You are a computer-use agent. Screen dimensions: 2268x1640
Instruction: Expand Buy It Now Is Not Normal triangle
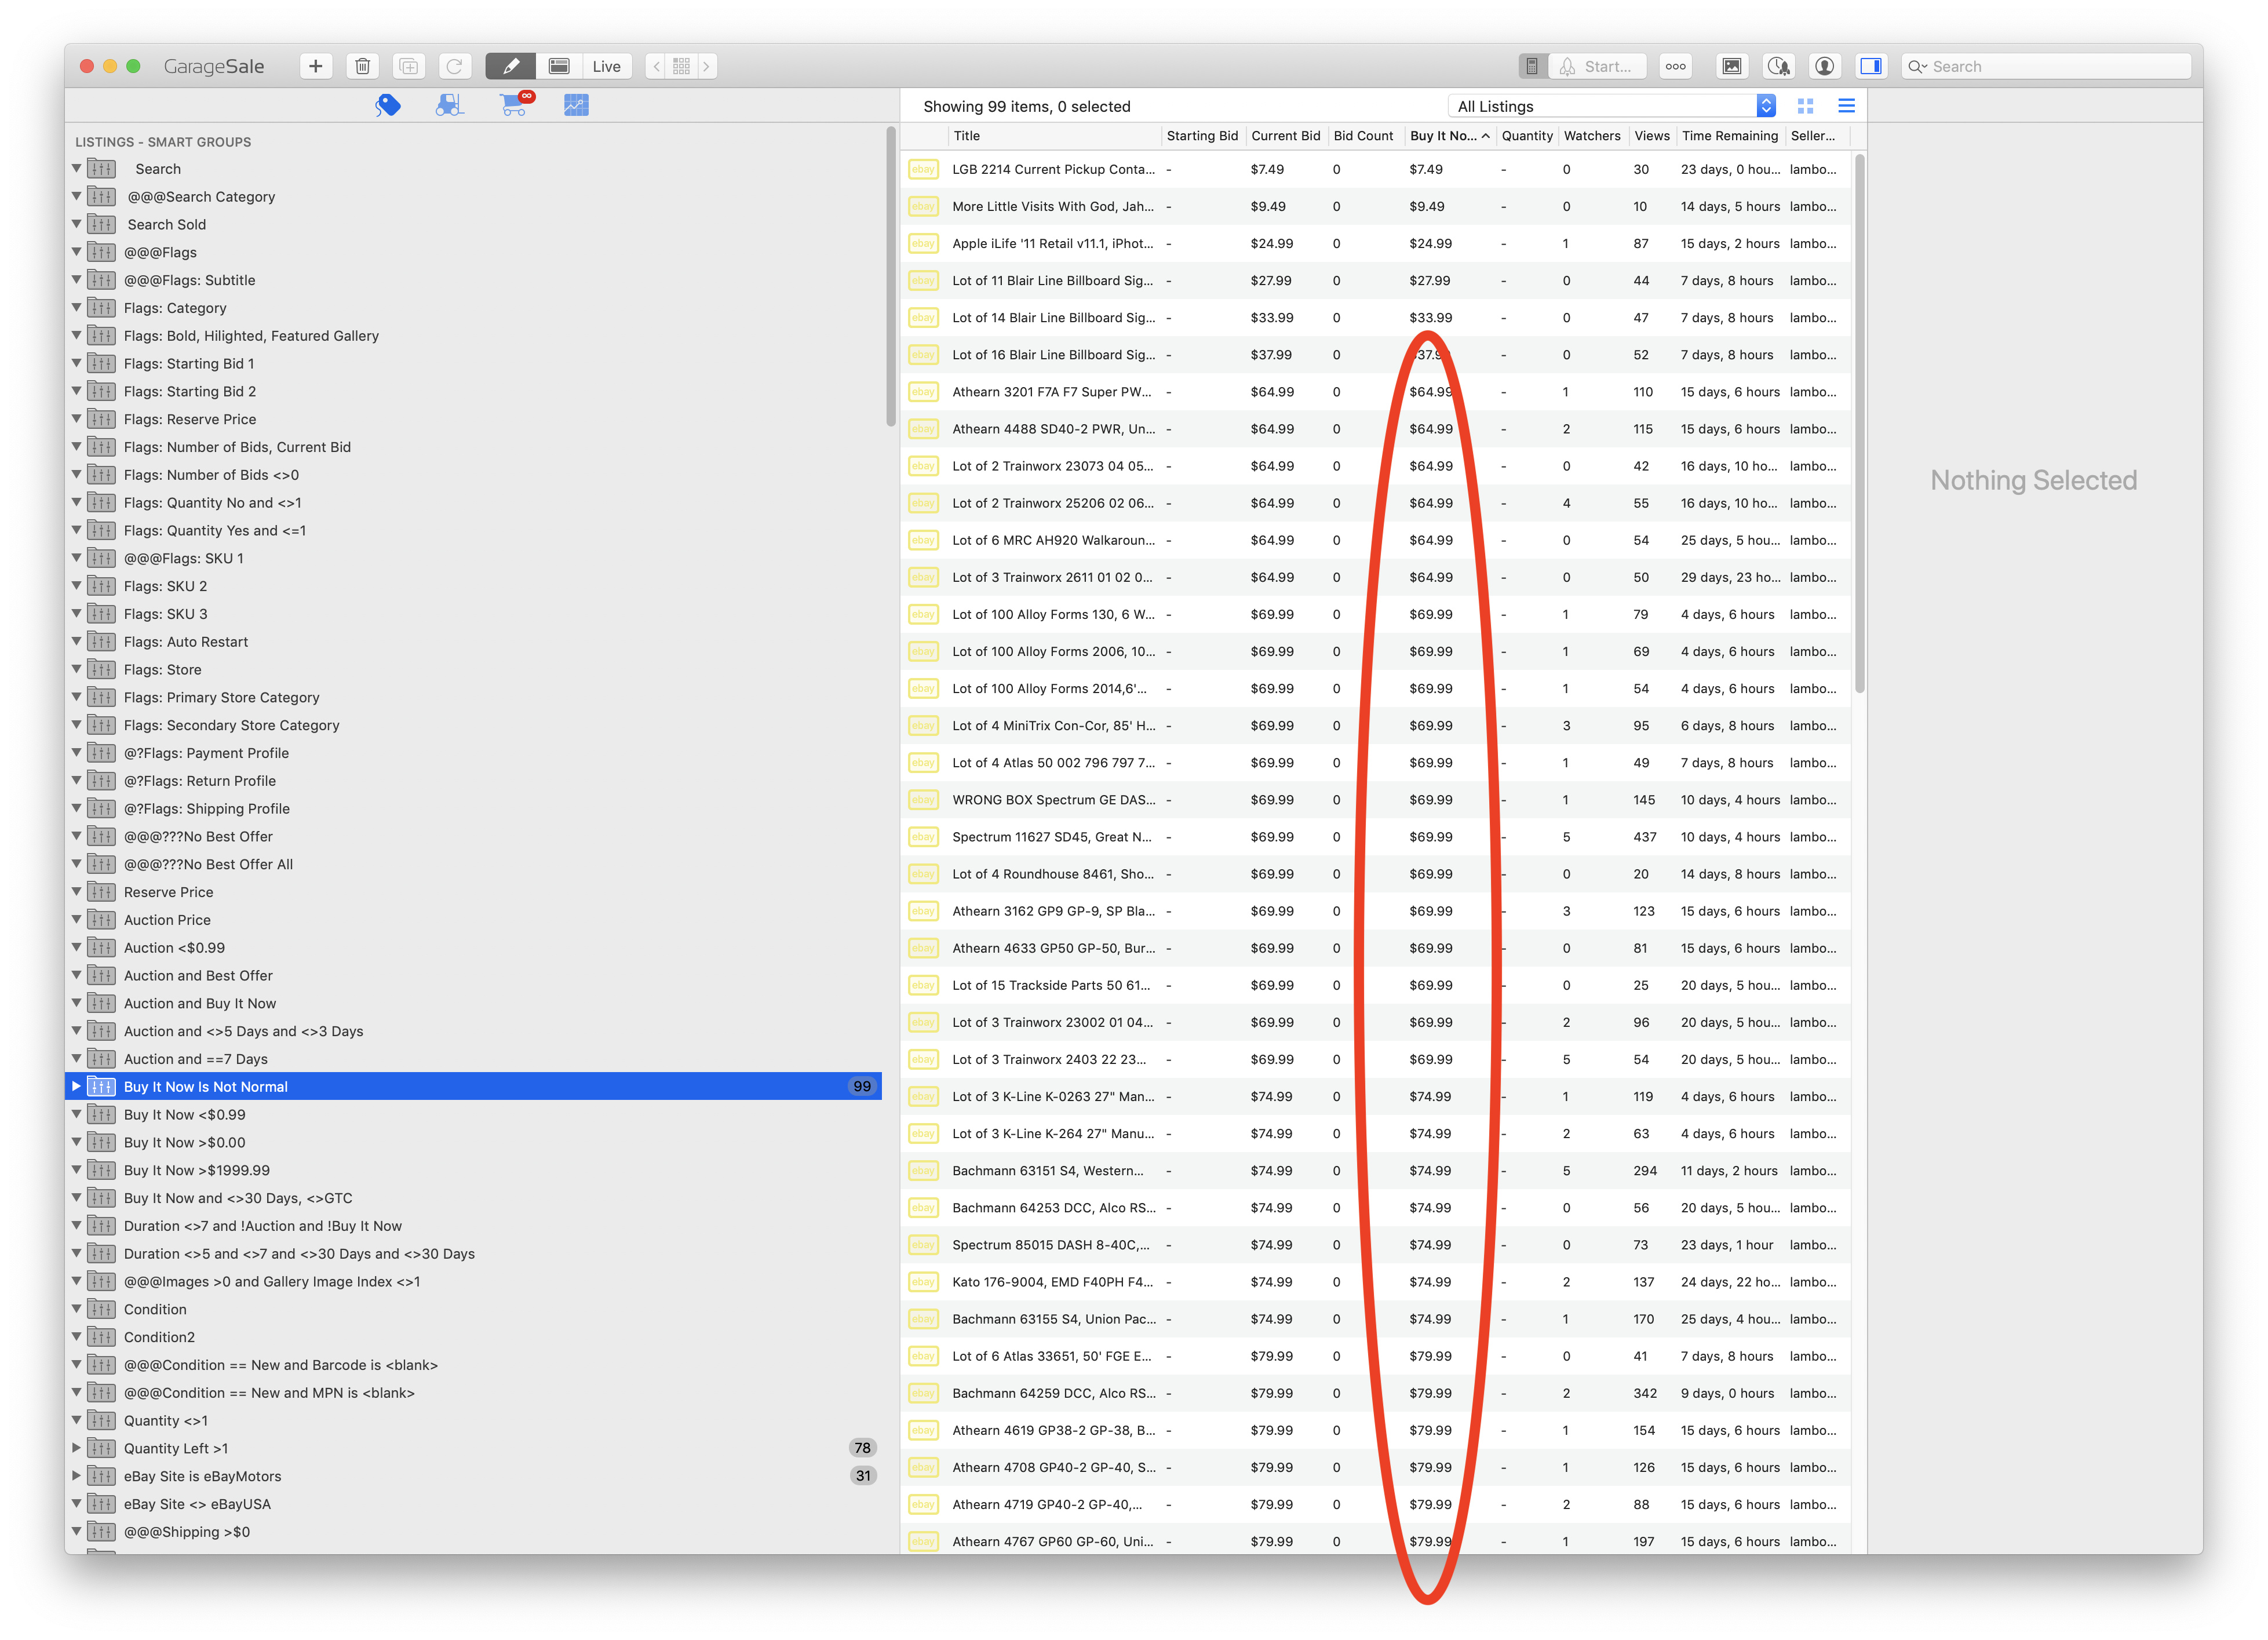click(76, 1086)
